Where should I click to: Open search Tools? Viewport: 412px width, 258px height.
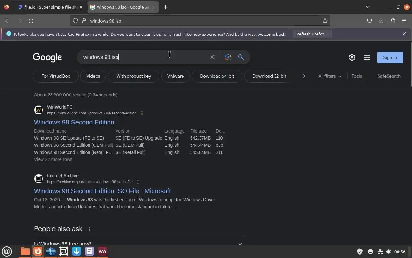[357, 76]
